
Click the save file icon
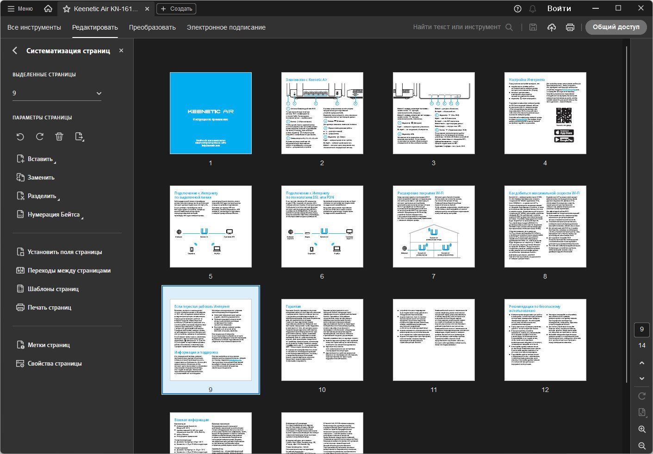533,27
